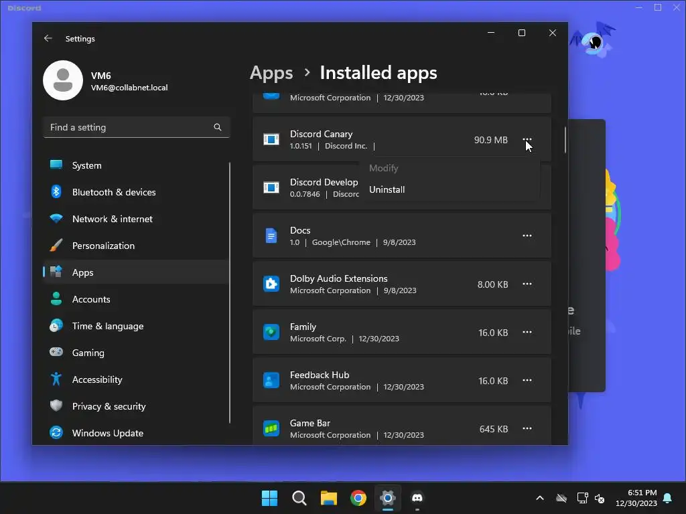Open System settings
686x514 pixels.
[137, 166]
